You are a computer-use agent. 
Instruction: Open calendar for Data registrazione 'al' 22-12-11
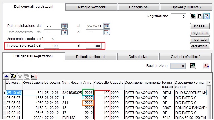[x=107, y=26]
